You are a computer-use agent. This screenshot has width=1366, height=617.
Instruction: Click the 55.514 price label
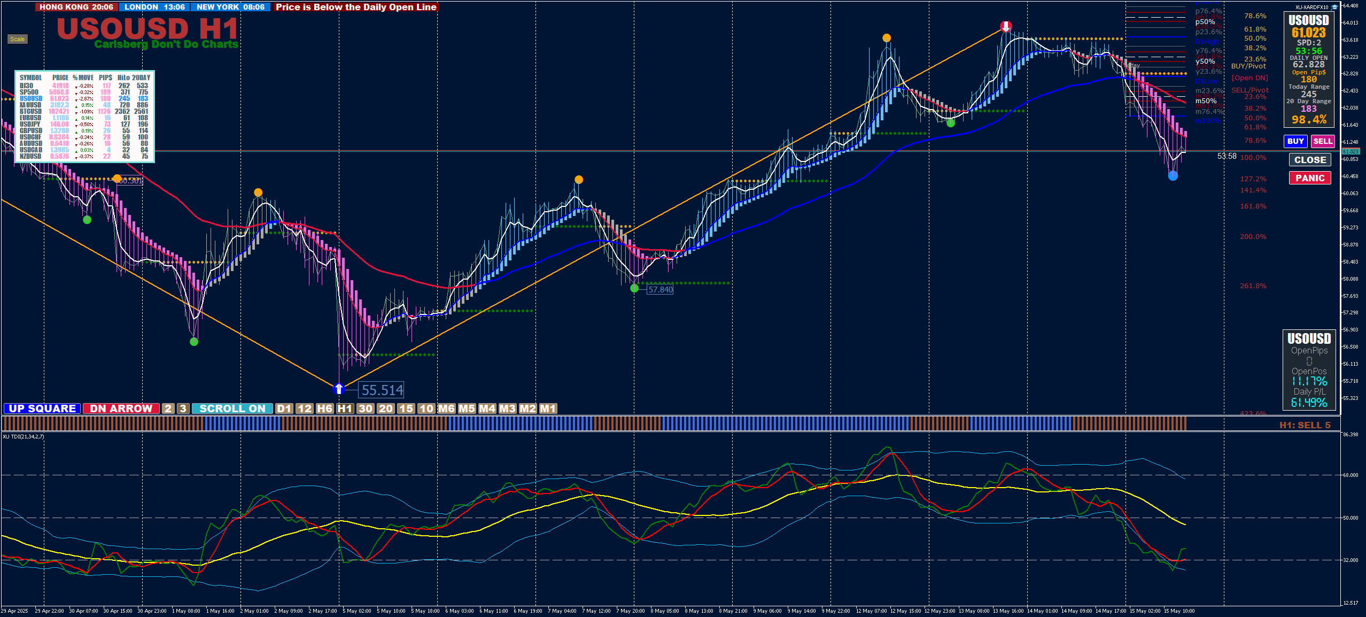click(382, 390)
